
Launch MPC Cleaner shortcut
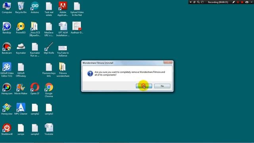point(21,109)
